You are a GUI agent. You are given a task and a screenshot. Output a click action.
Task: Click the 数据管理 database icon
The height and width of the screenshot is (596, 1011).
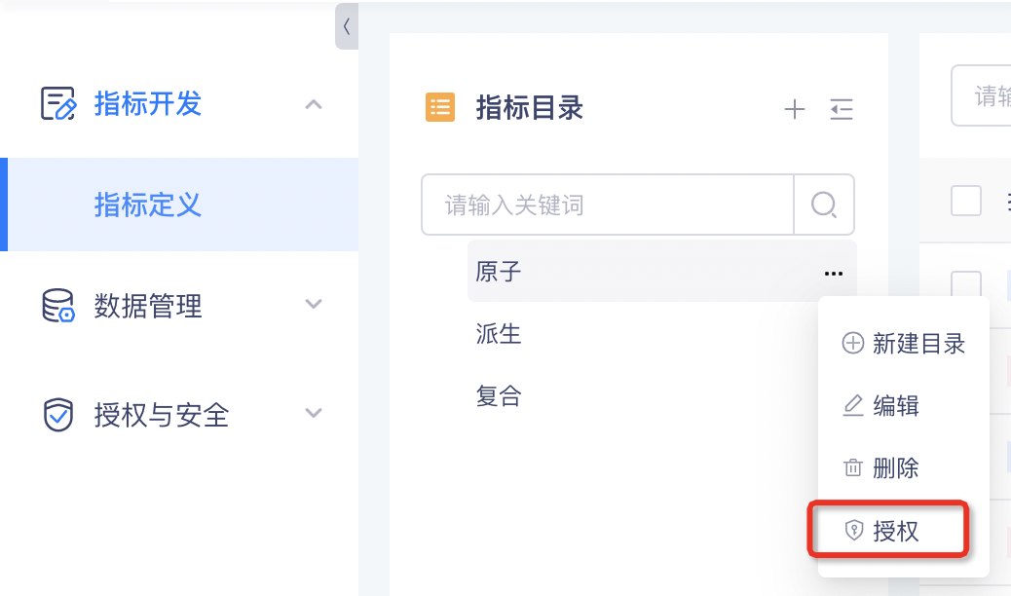[x=57, y=306]
